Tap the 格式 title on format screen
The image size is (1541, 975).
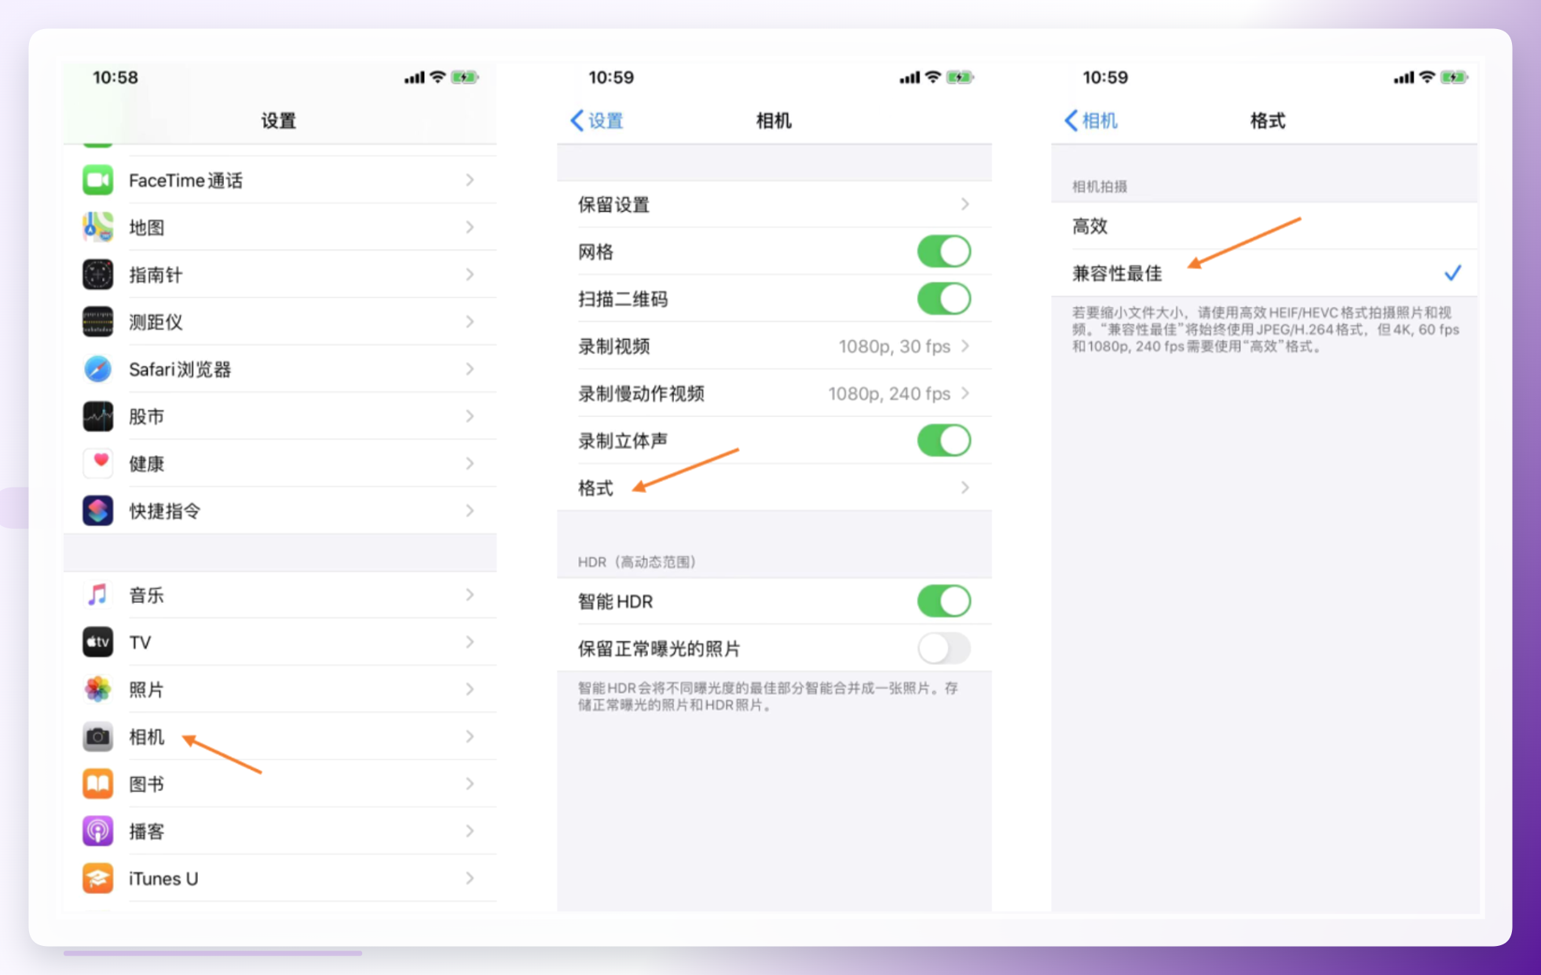tap(1268, 120)
